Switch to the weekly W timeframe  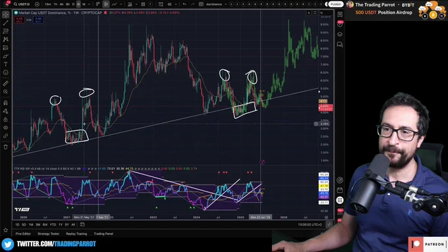tap(78, 5)
